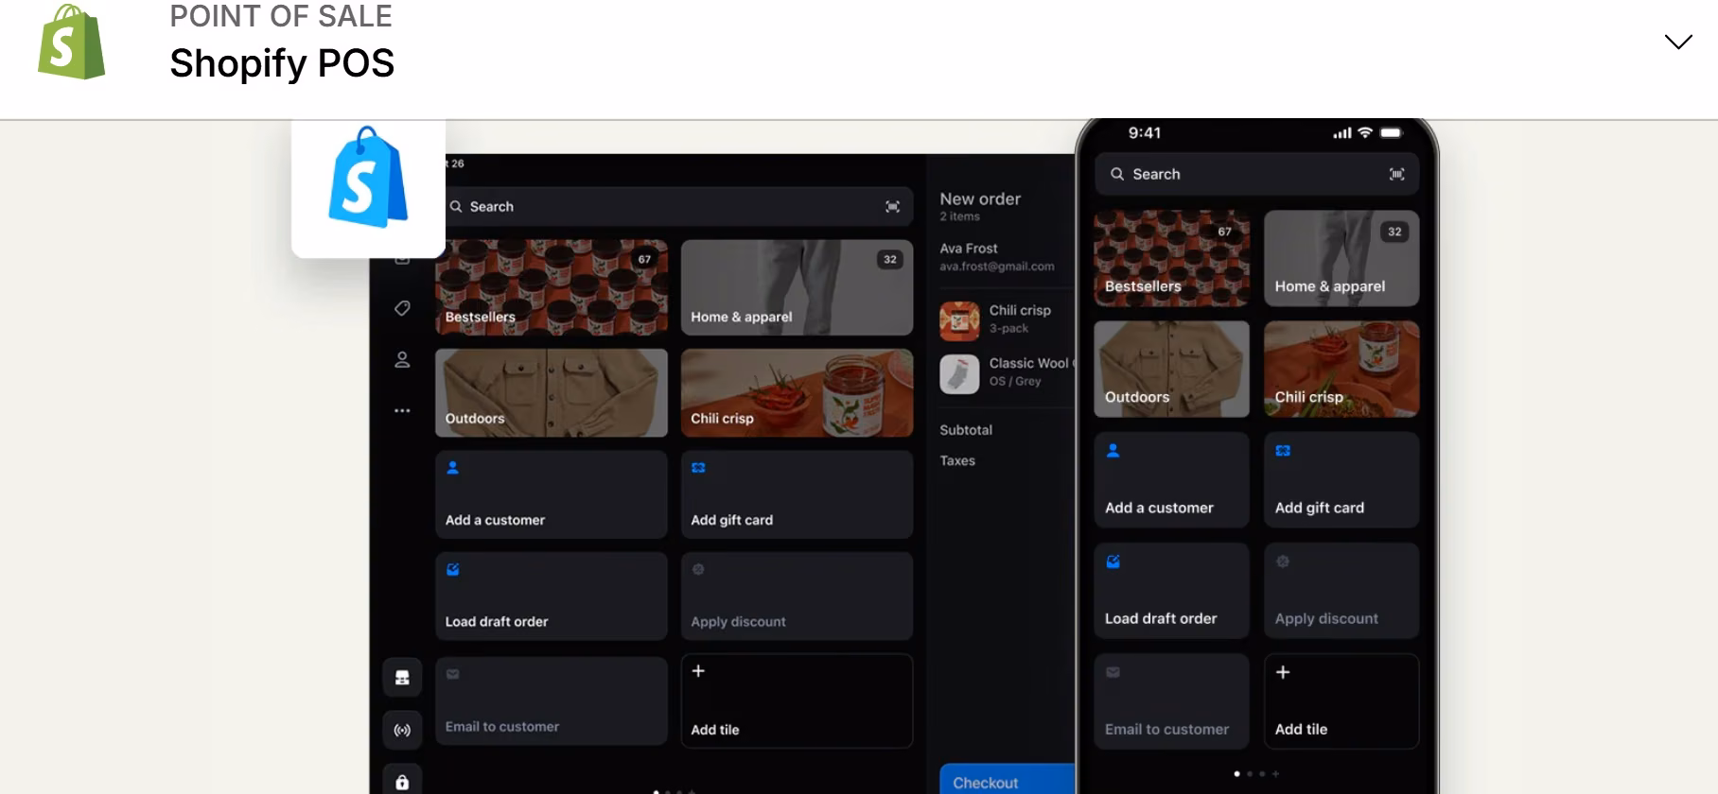Viewport: 1718px width, 794px height.
Task: Open the tag icon in tablet sidebar
Action: pos(402,308)
